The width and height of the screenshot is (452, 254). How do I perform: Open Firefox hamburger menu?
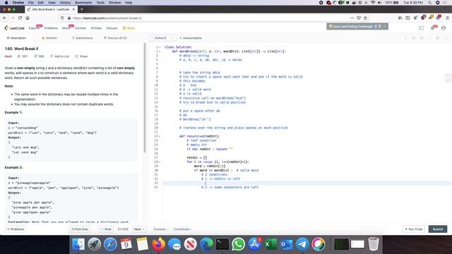click(447, 18)
